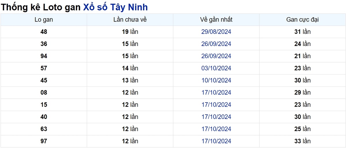The image size is (346, 148).
Task: Select loto number 48 cell
Action: click(44, 32)
